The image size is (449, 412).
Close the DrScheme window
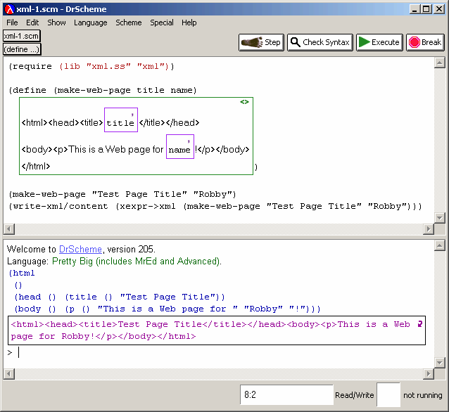tap(439, 9)
